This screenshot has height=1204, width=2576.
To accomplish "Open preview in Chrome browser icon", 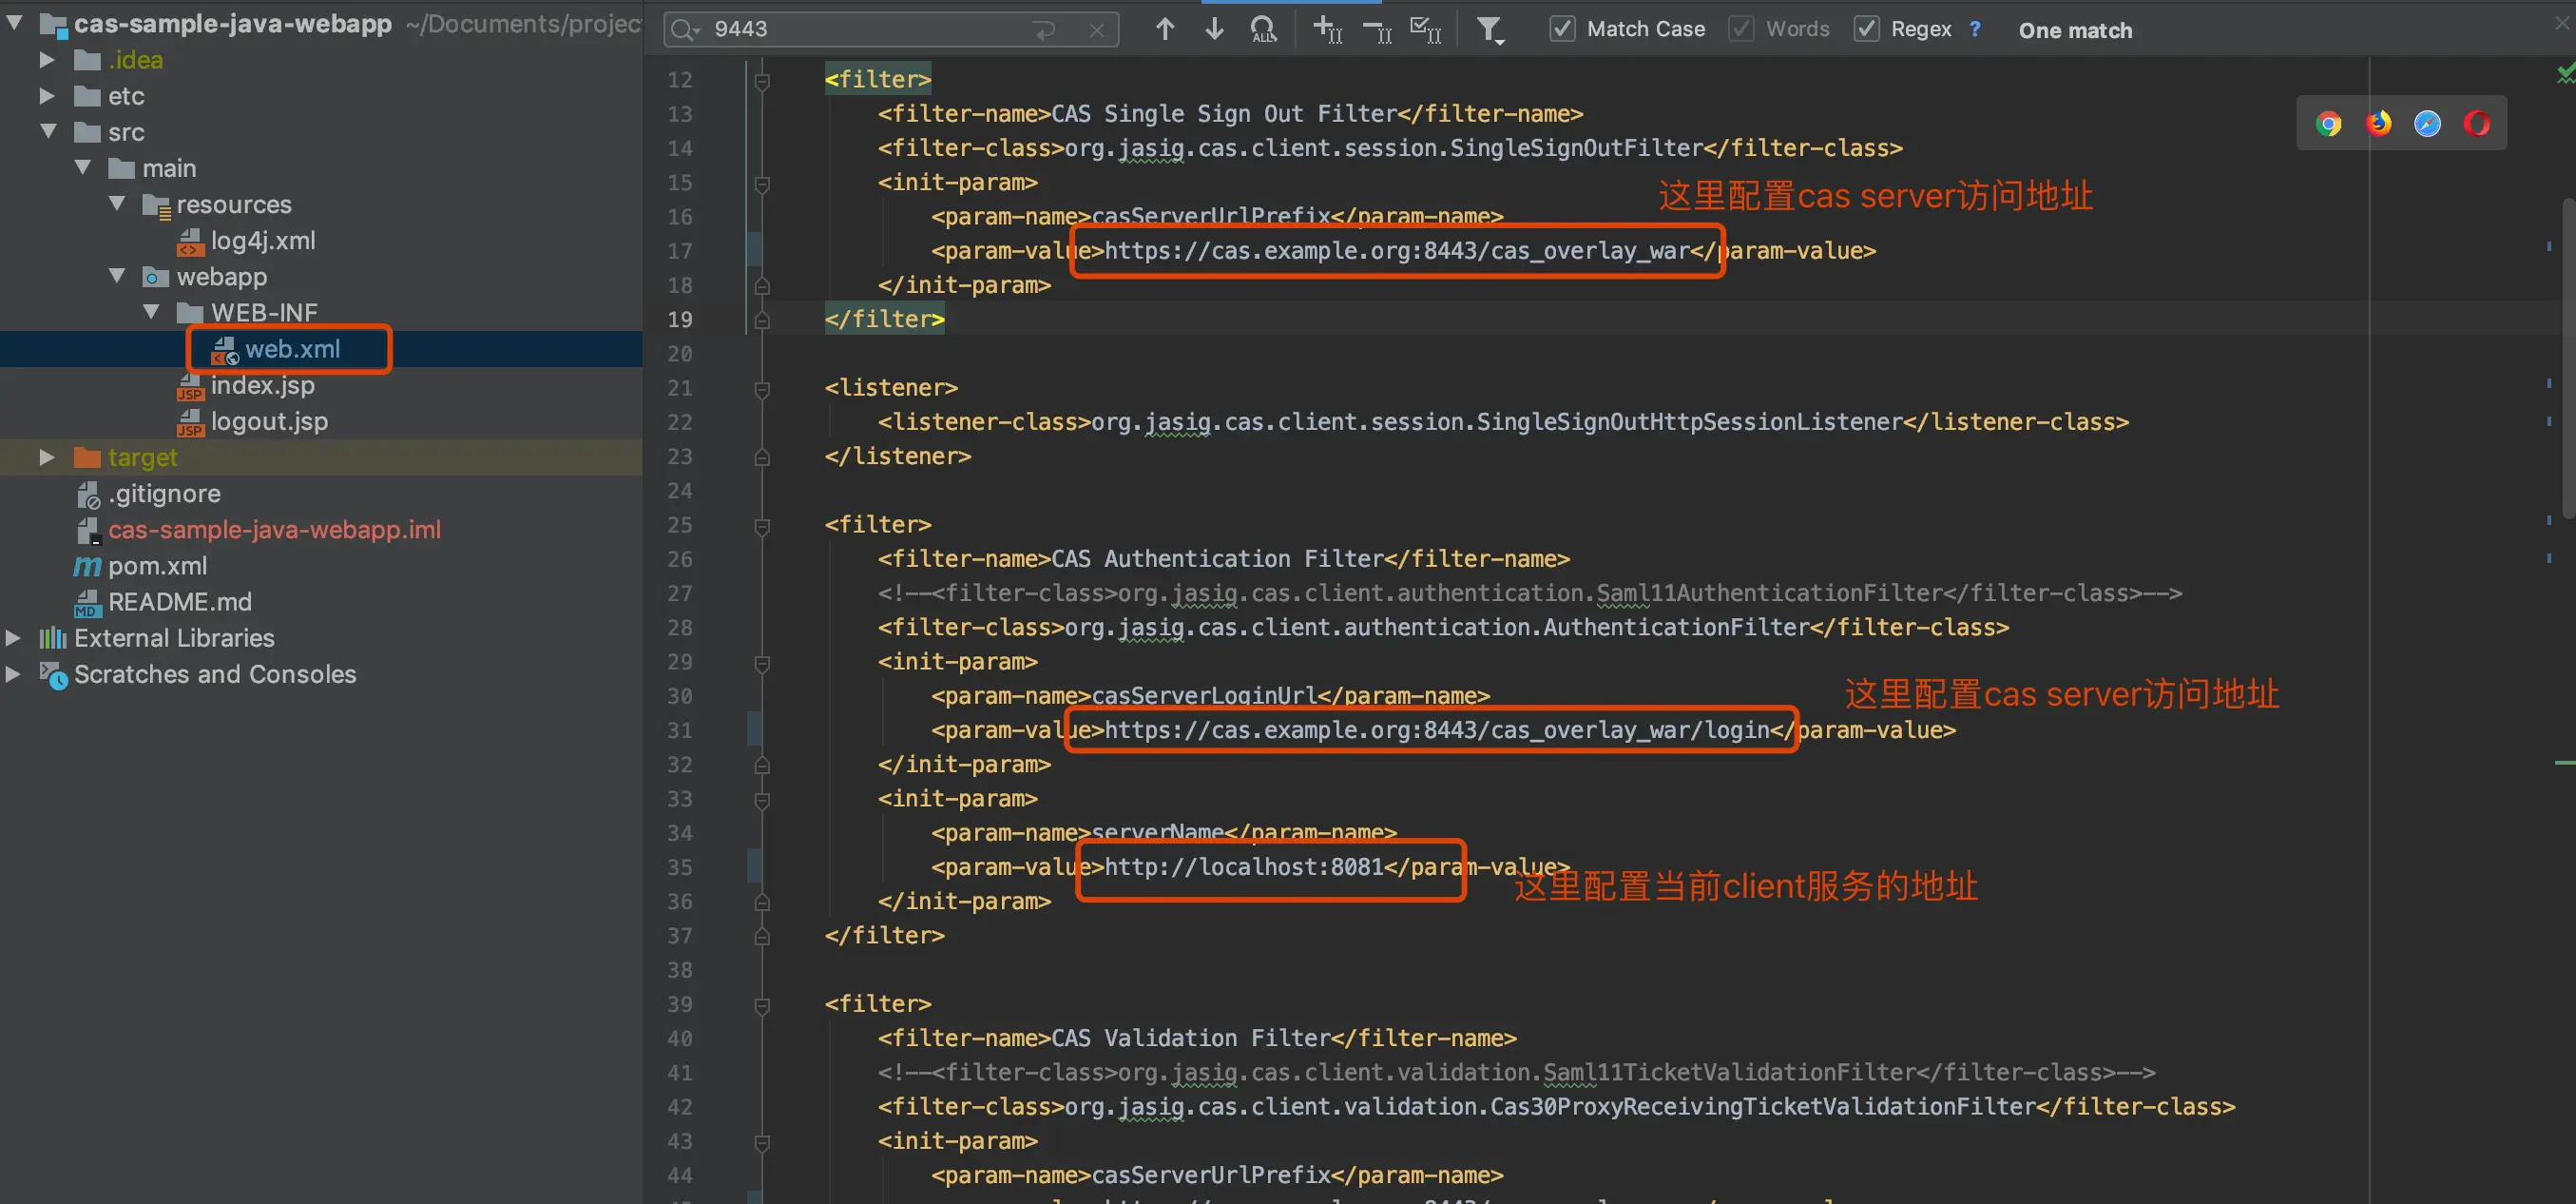I will point(2328,123).
